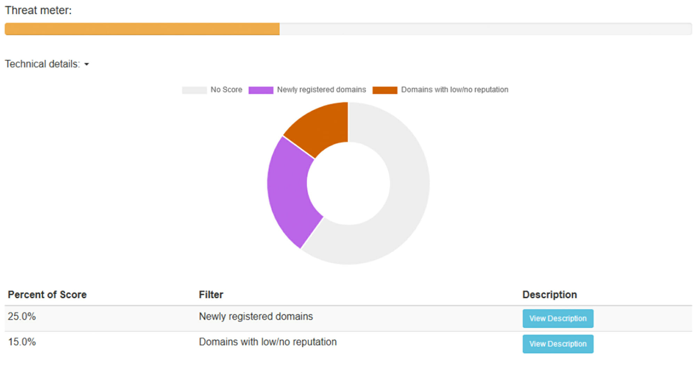Click the purple legend color swatch

(261, 90)
